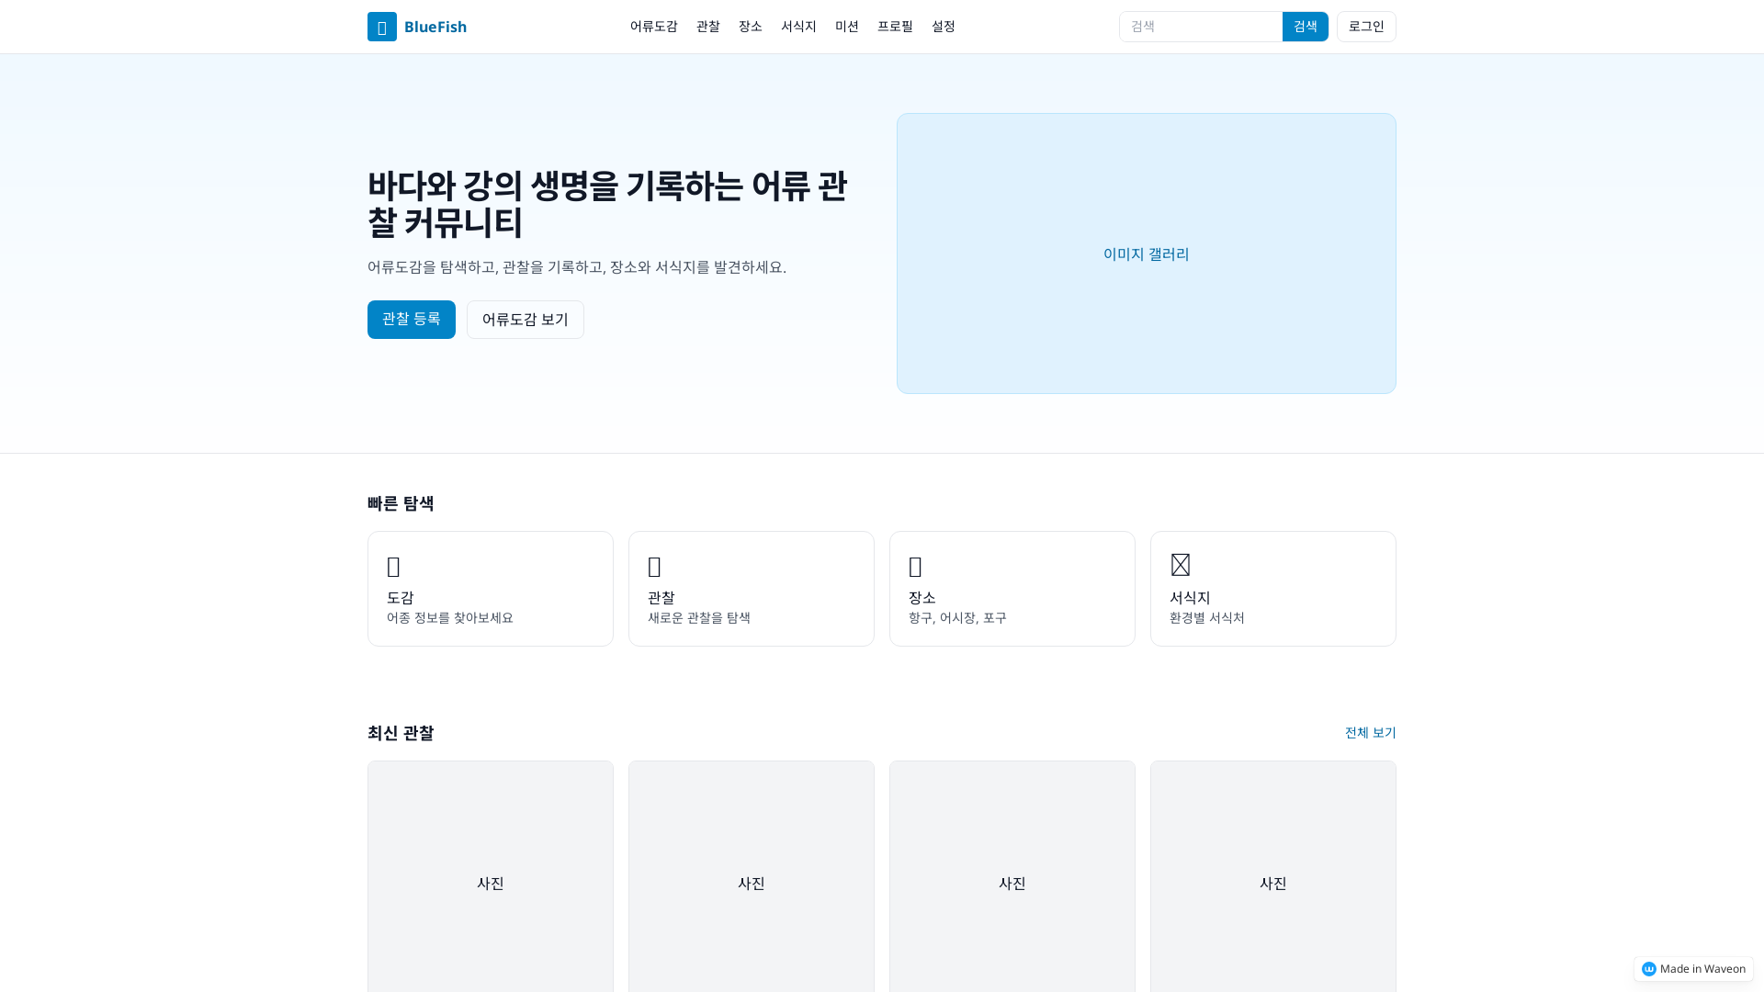Select the 장소 card icon
The width and height of the screenshot is (1764, 992).
pyautogui.click(x=915, y=566)
